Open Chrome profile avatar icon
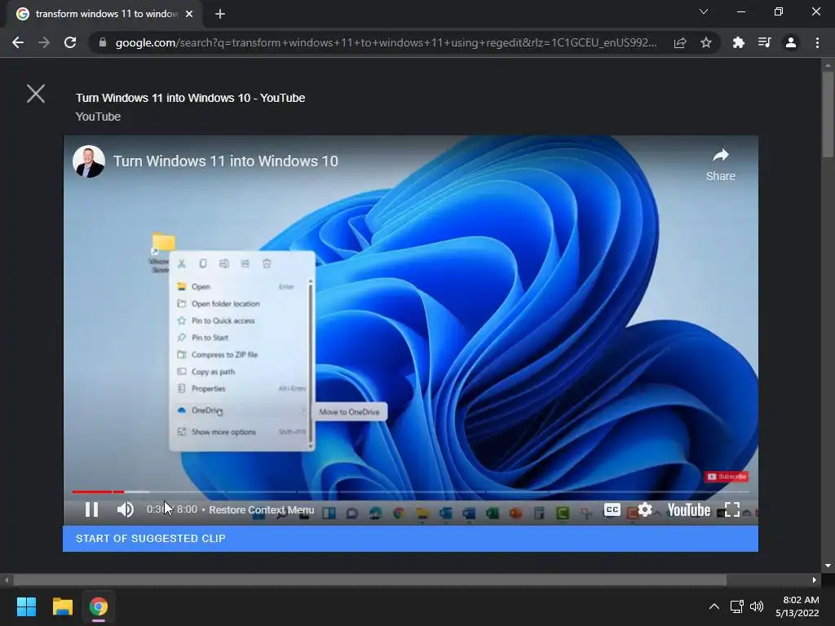The height and width of the screenshot is (626, 835). coord(791,42)
